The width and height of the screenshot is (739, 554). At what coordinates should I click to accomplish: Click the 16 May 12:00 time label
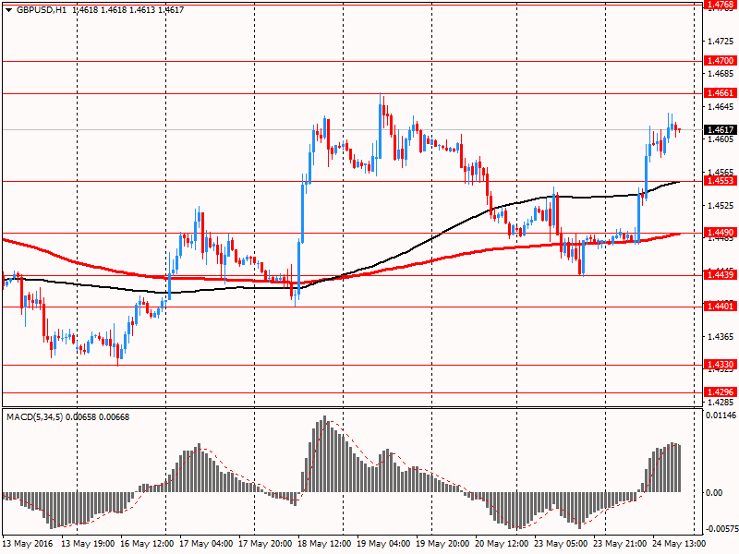click(x=147, y=544)
